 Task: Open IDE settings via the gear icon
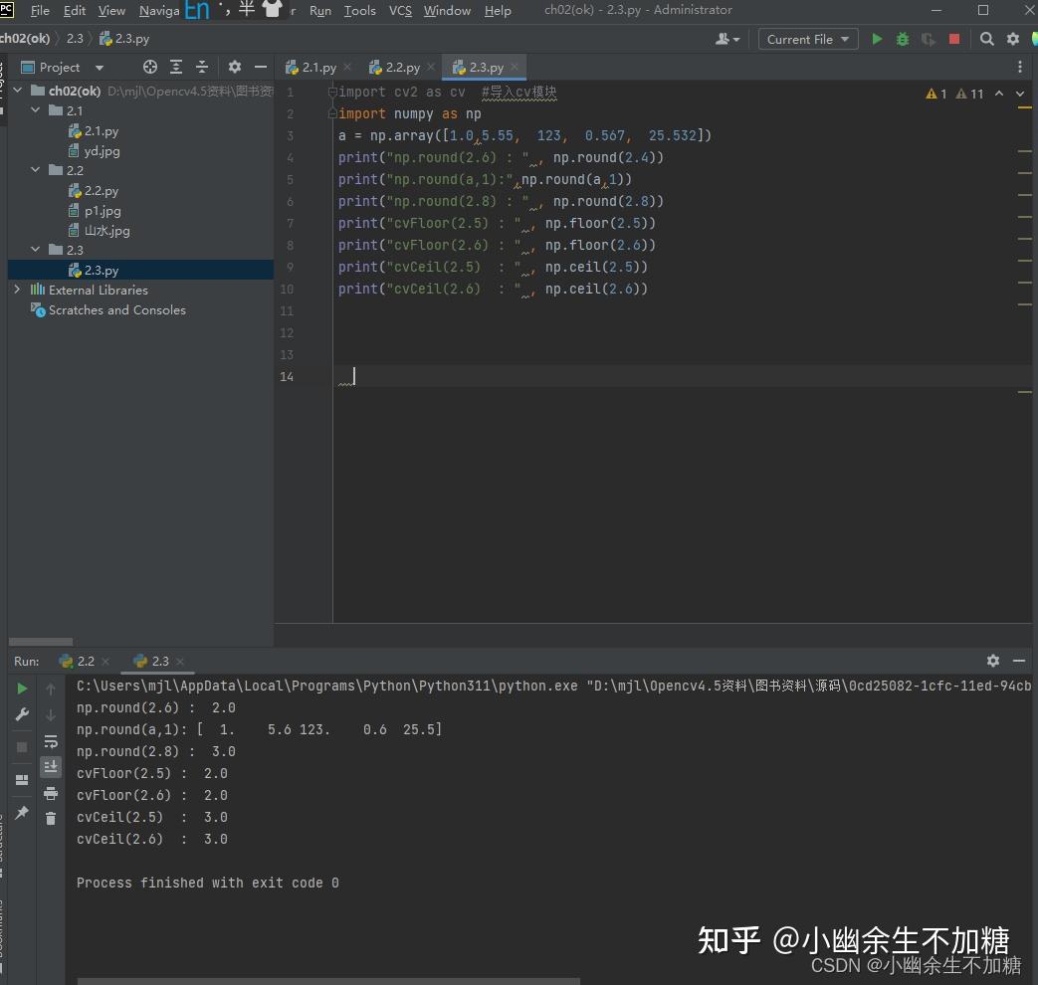tap(1012, 39)
